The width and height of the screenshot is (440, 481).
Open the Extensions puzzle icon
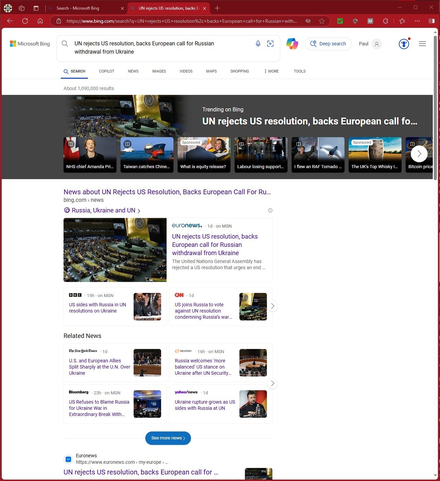pyautogui.click(x=386, y=21)
